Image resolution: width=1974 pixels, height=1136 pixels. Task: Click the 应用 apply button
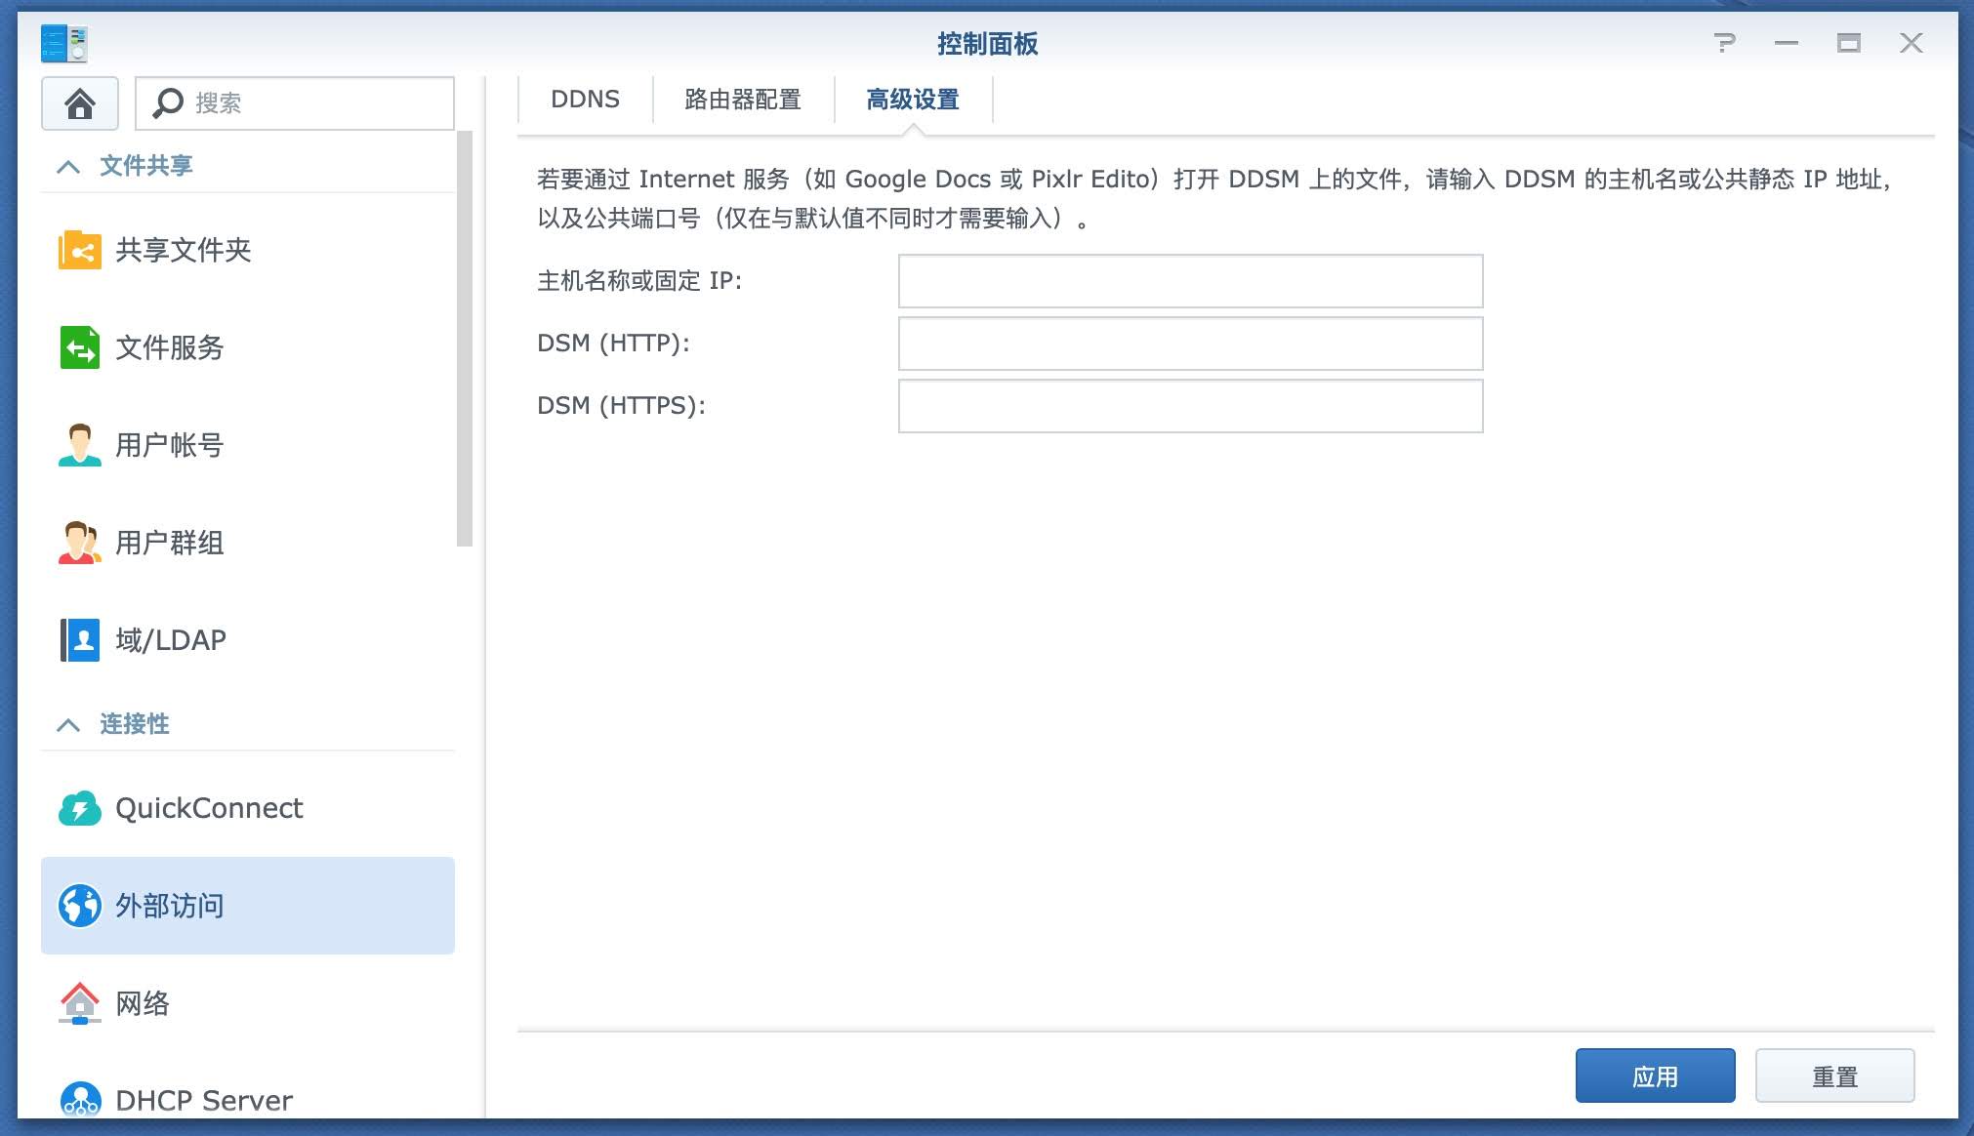point(1655,1075)
